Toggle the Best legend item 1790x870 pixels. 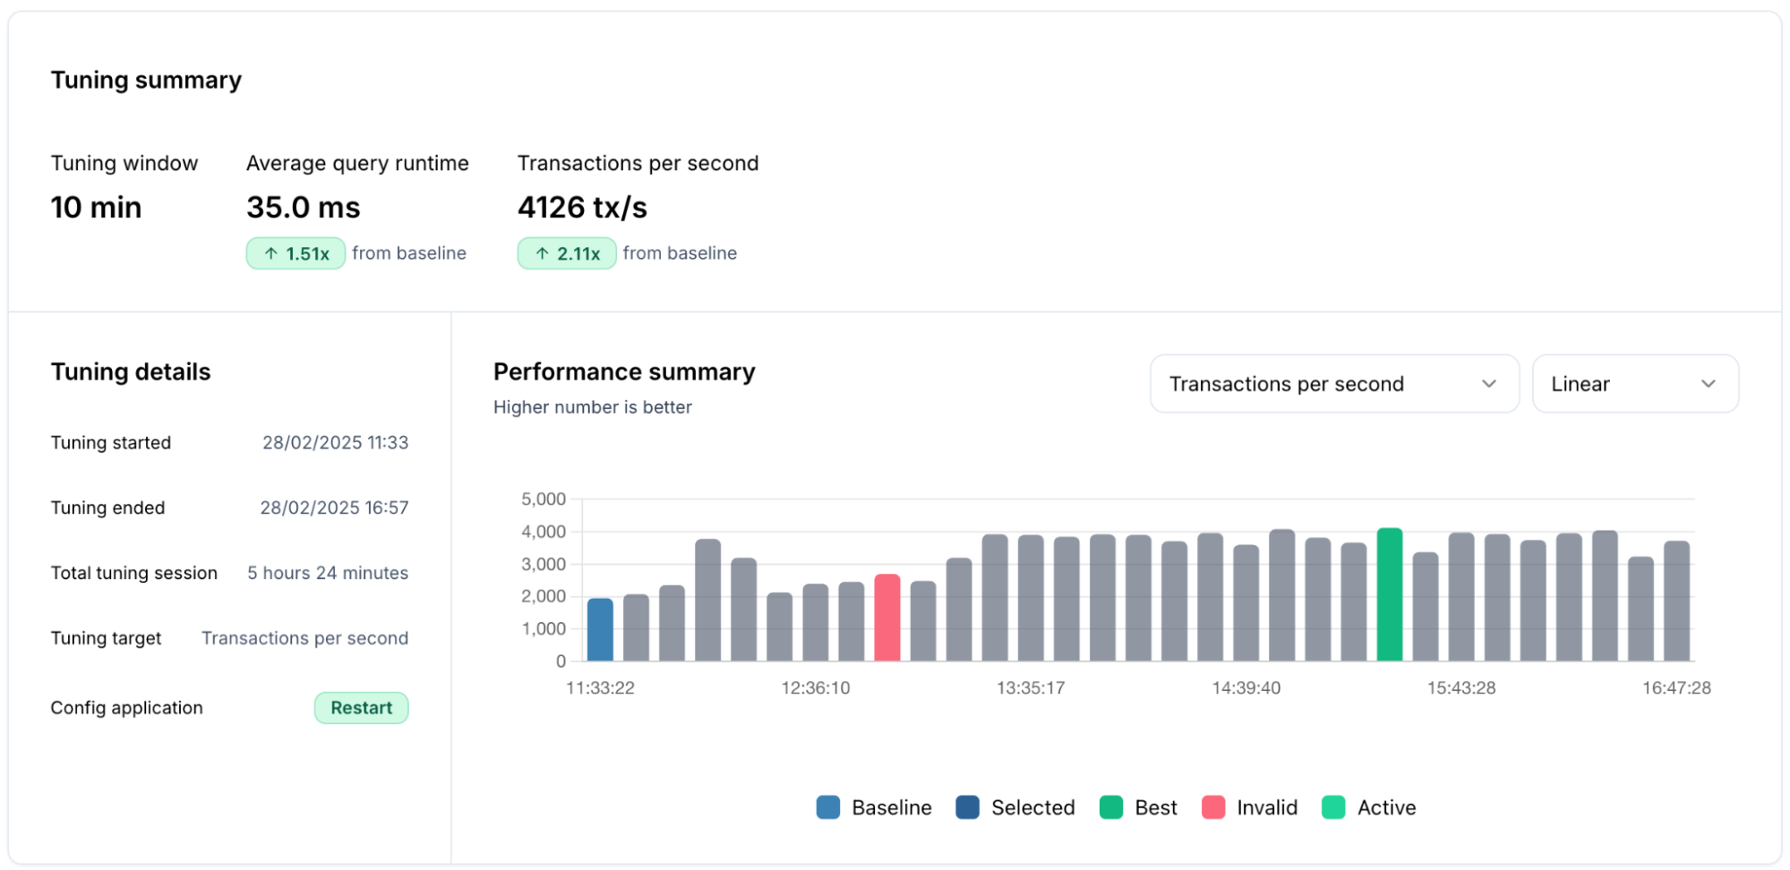point(1138,807)
